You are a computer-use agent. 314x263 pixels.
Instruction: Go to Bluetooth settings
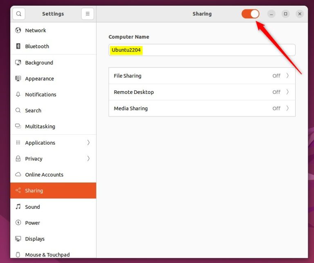click(x=53, y=47)
